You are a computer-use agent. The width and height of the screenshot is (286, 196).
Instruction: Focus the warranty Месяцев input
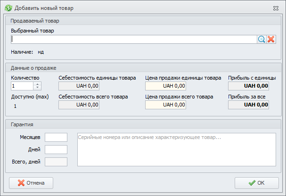click(56, 137)
